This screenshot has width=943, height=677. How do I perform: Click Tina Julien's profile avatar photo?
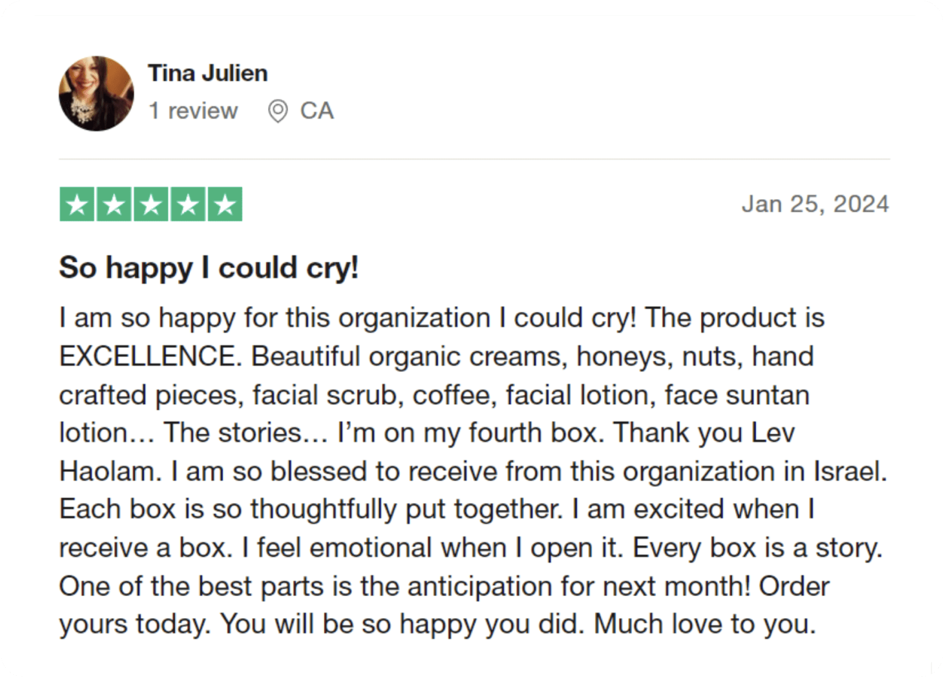[x=96, y=93]
